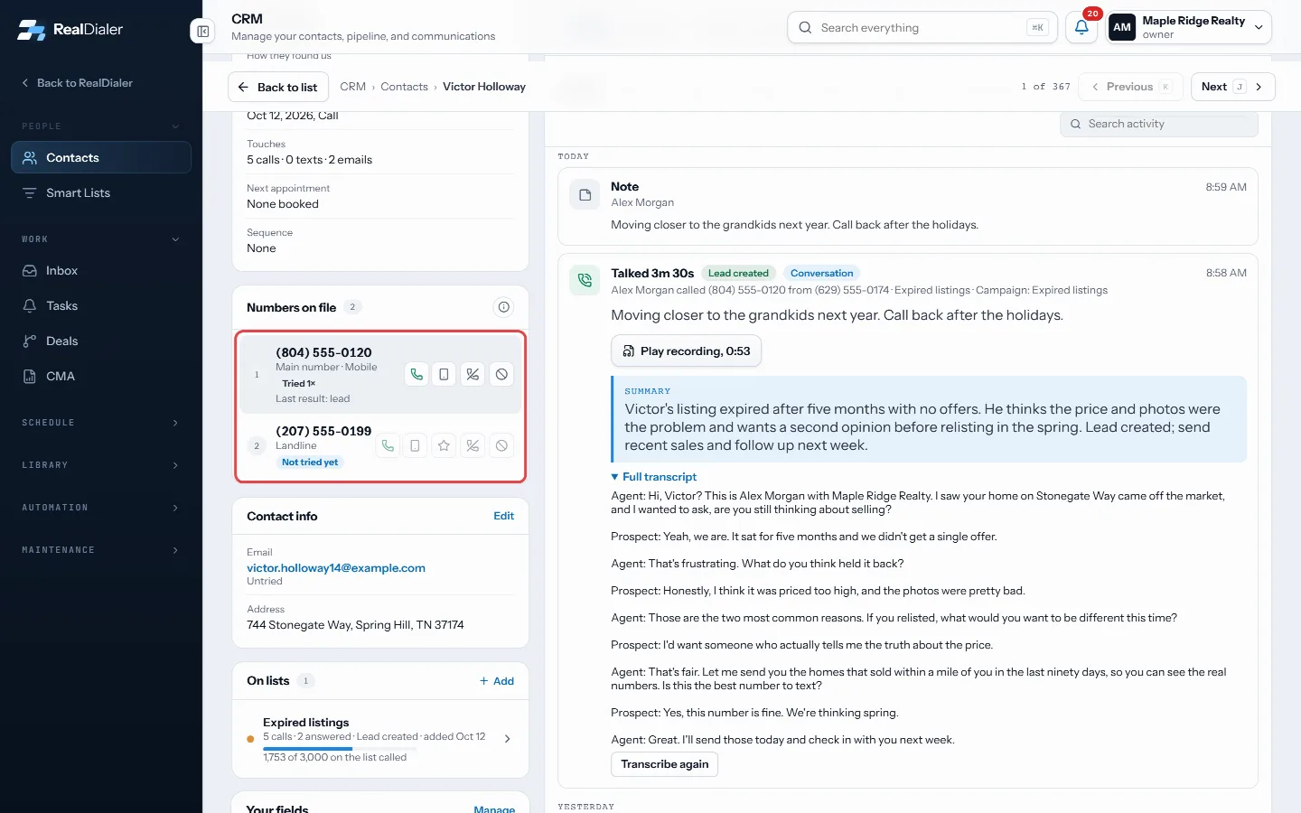Focus the Search everything field

point(922,27)
